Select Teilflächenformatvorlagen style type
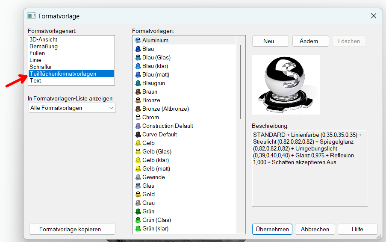Image resolution: width=386 pixels, height=242 pixels. (71, 74)
